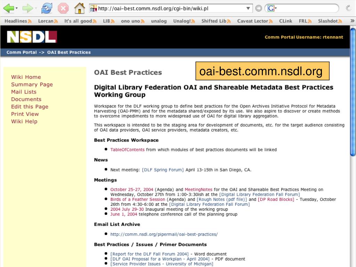Click Comm Portal Username: rtennant text
Viewport: 356px width, 267px height.
[304, 37]
